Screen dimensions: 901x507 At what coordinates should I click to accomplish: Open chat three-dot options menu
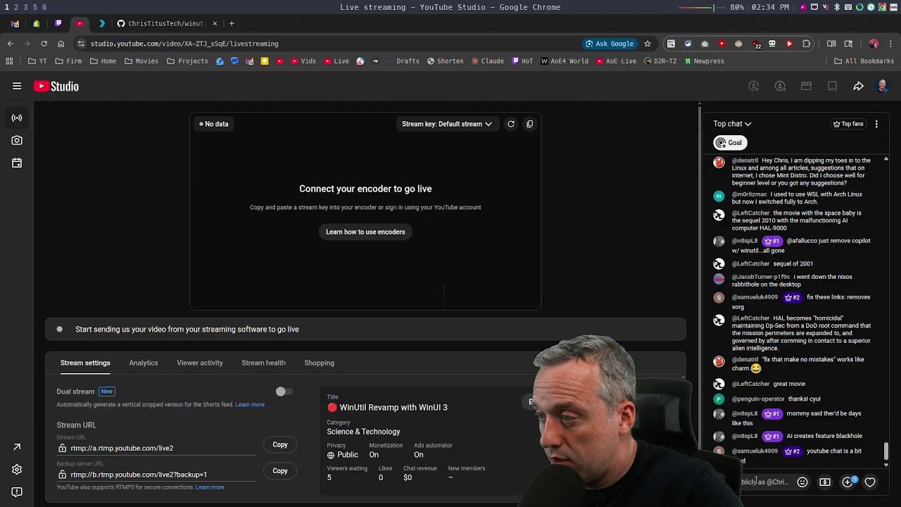876,124
